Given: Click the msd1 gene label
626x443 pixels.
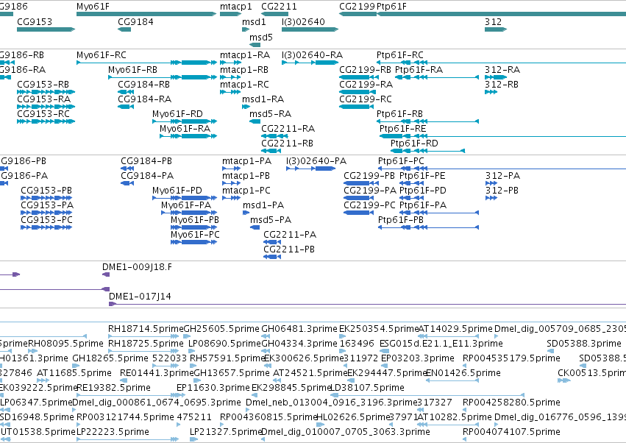Looking at the screenshot, I should pyautogui.click(x=254, y=21).
